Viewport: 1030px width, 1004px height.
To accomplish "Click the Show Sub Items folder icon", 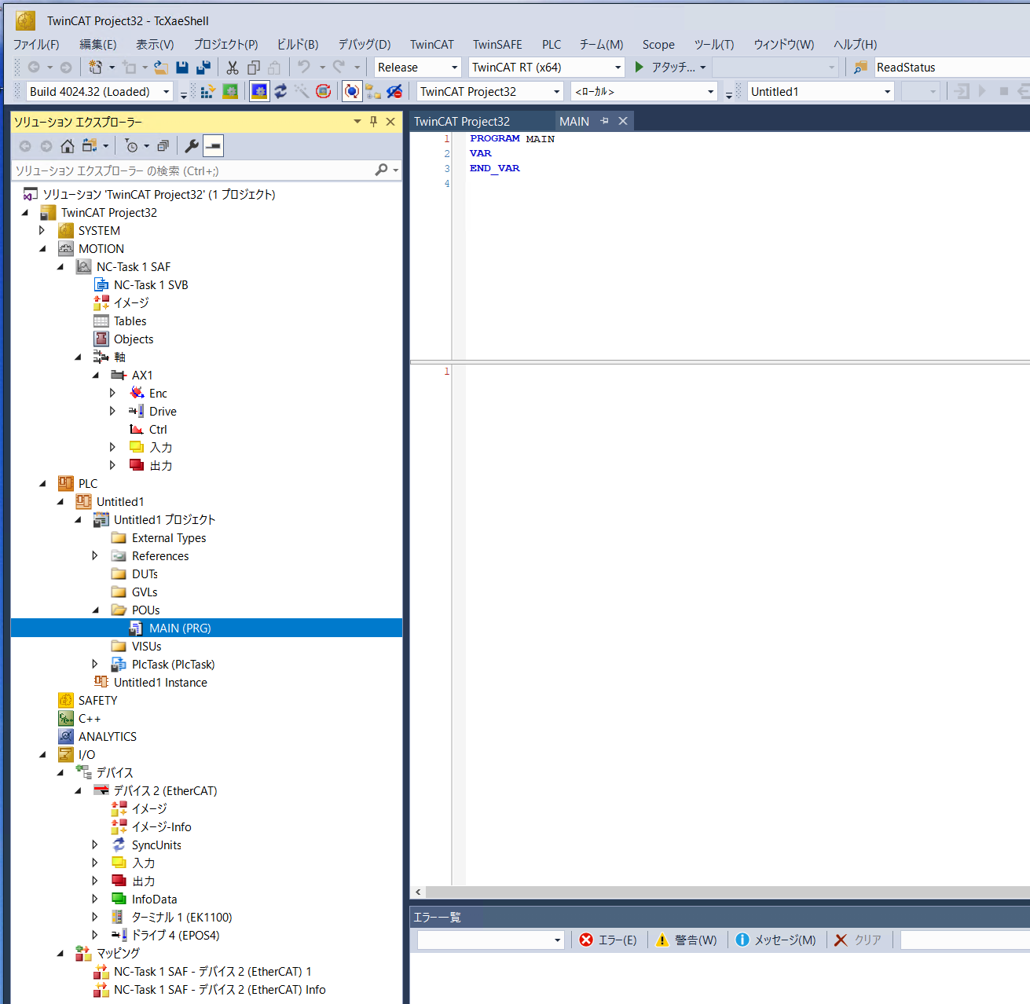I will click(373, 92).
